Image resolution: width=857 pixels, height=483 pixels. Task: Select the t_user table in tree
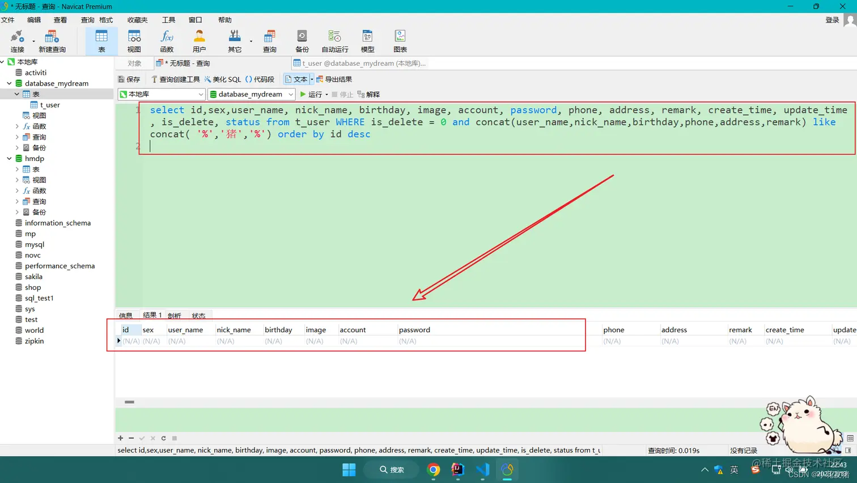pyautogui.click(x=50, y=105)
